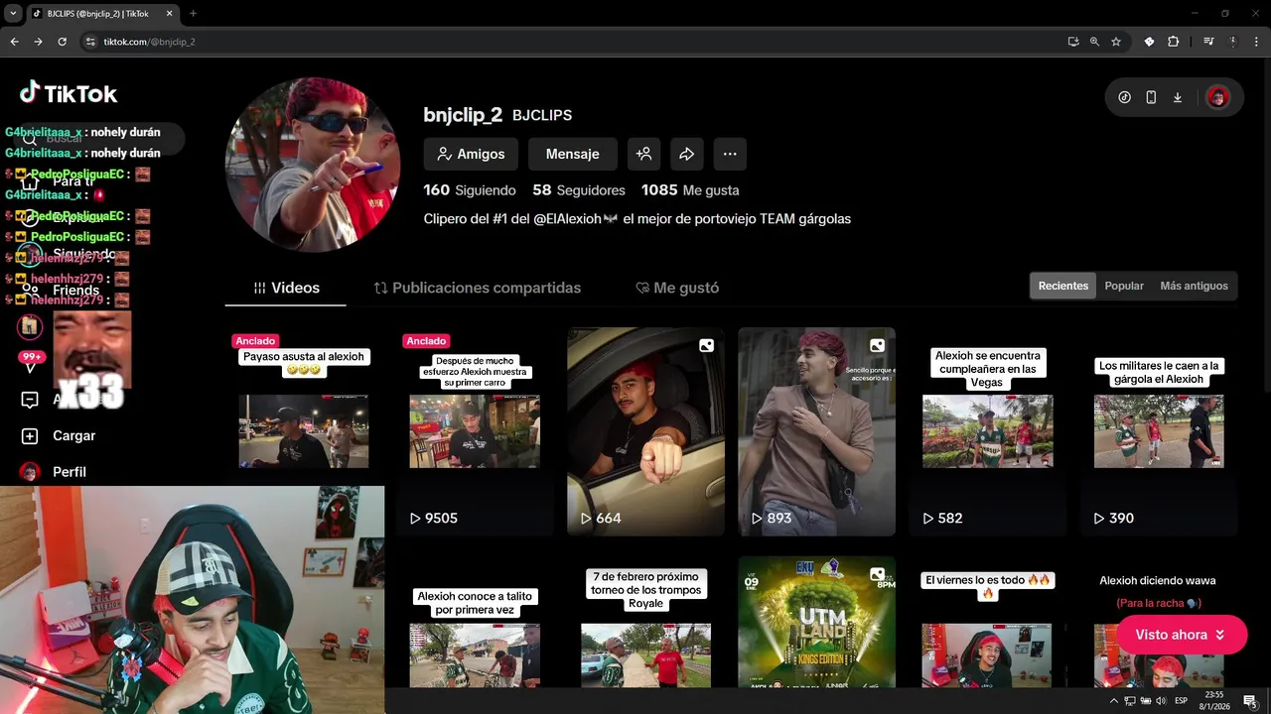This screenshot has height=714, width=1271.
Task: Switch to the Me gustó tab
Action: click(x=676, y=288)
